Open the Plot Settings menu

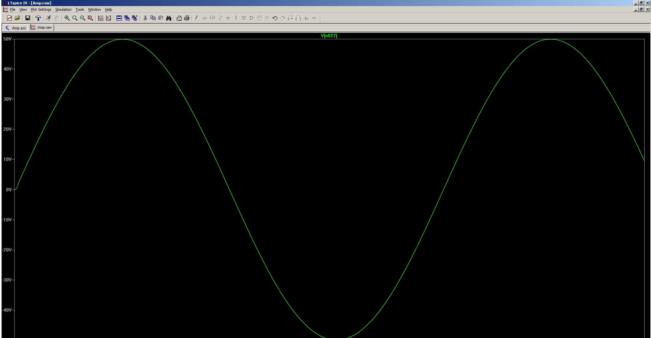tap(41, 9)
